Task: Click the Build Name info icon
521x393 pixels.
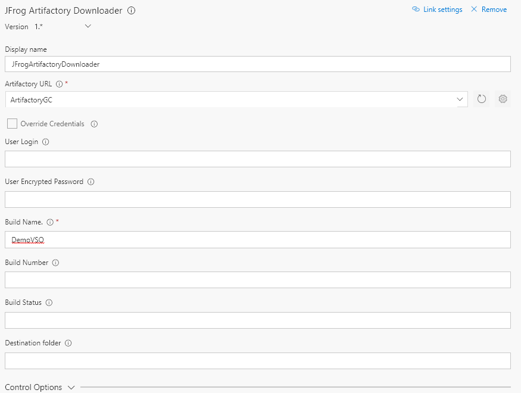Action: click(x=50, y=222)
